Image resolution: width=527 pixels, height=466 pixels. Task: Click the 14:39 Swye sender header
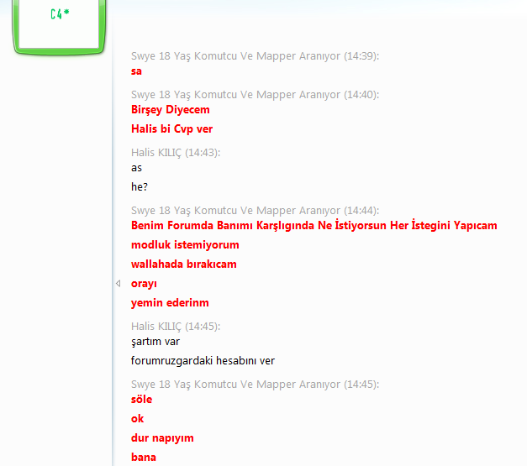click(x=255, y=56)
